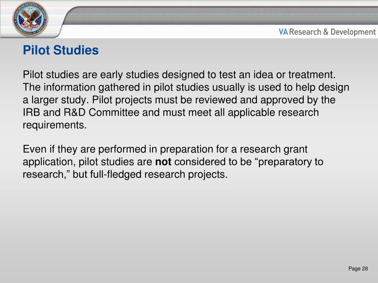The height and width of the screenshot is (283, 378).
Task: Click "a larger study." in first paragraph
Action: (56, 100)
